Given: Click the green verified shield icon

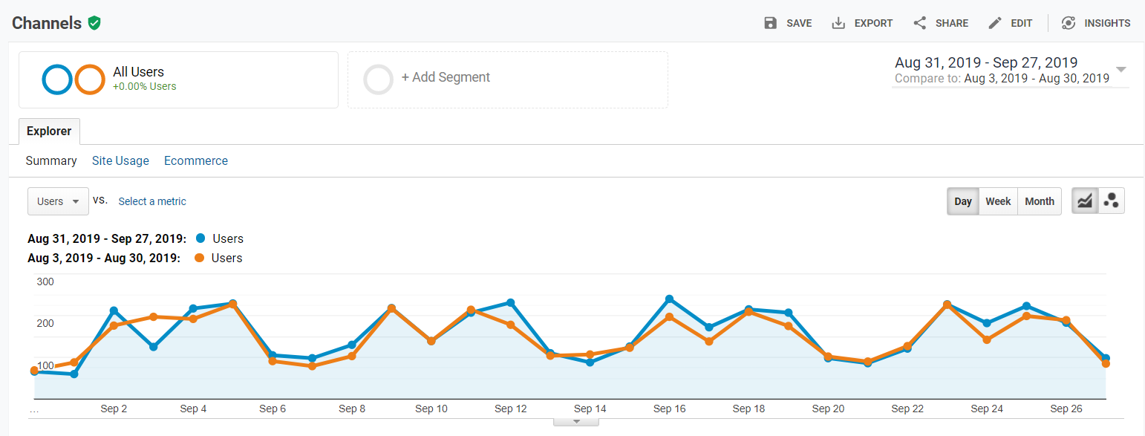Looking at the screenshot, I should coord(94,23).
